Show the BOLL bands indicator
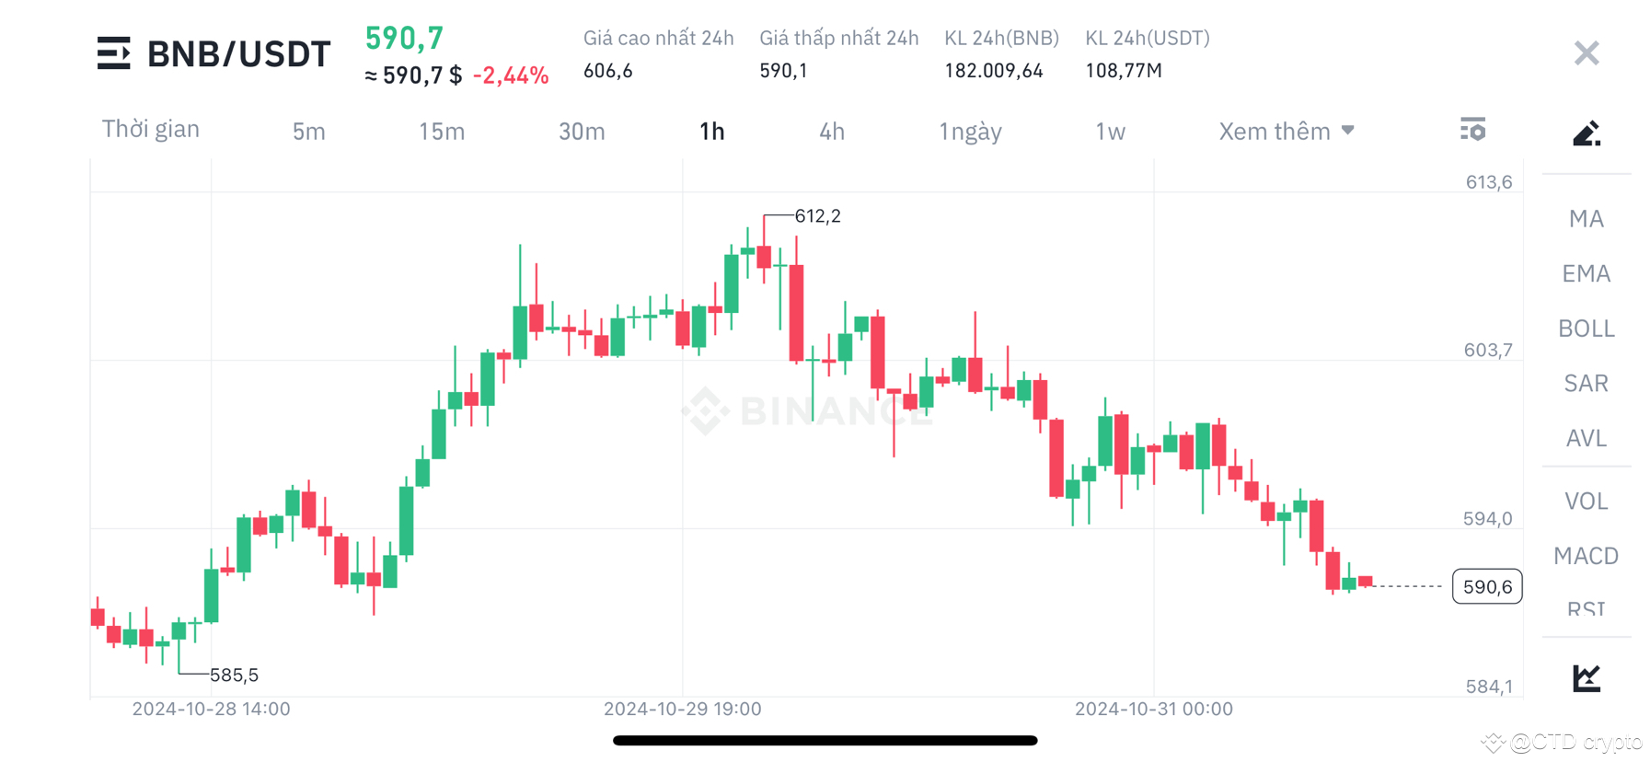This screenshot has height=762, width=1650. click(1586, 328)
